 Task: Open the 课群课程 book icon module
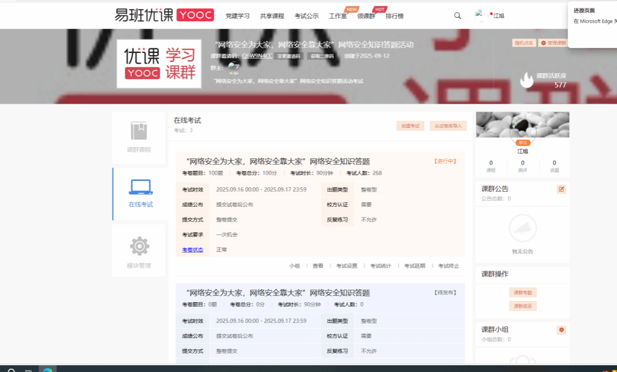pyautogui.click(x=139, y=131)
